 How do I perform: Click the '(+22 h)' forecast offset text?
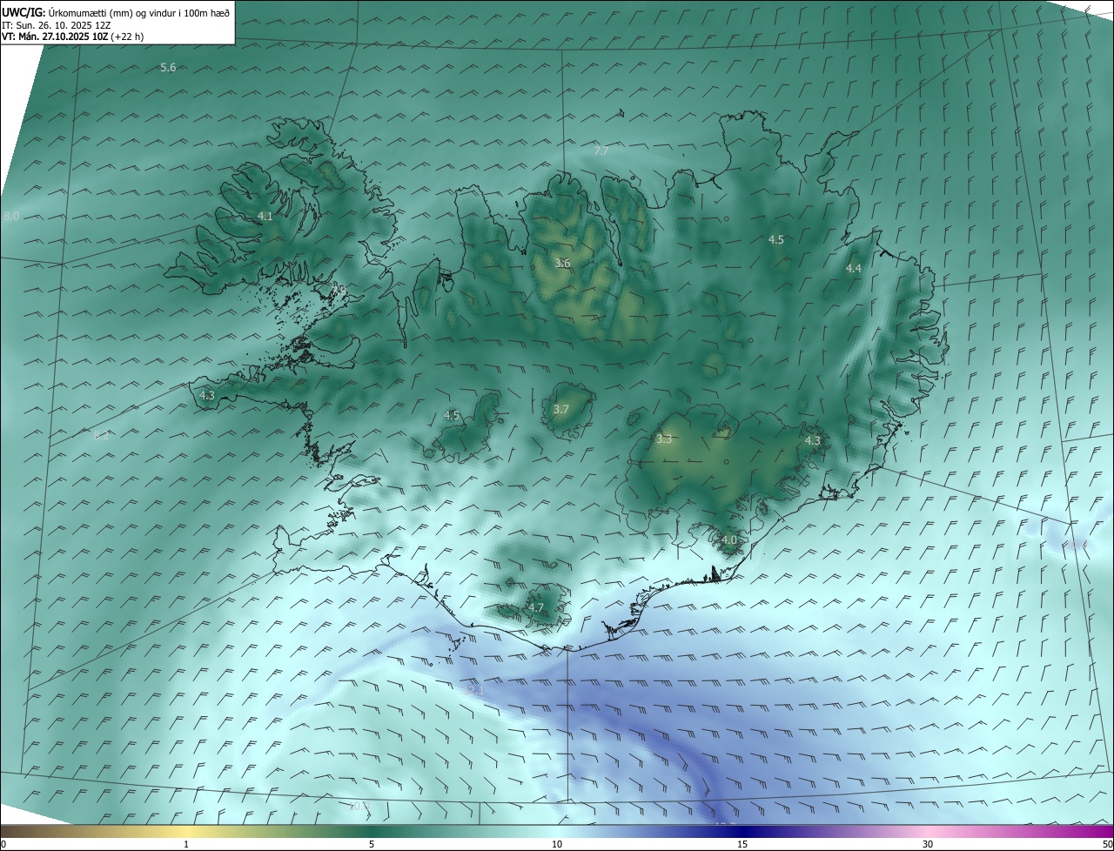click(127, 37)
